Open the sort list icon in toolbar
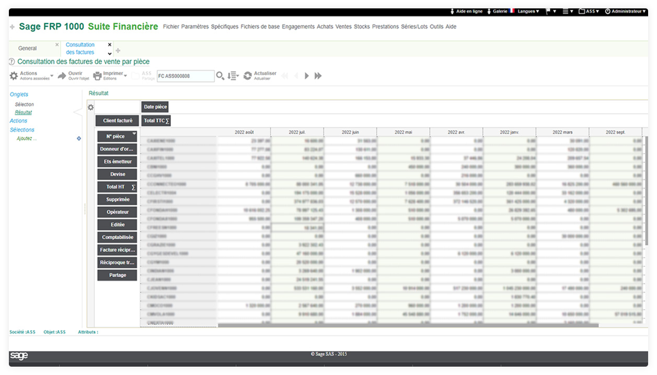This screenshot has width=657, height=375. tap(233, 76)
